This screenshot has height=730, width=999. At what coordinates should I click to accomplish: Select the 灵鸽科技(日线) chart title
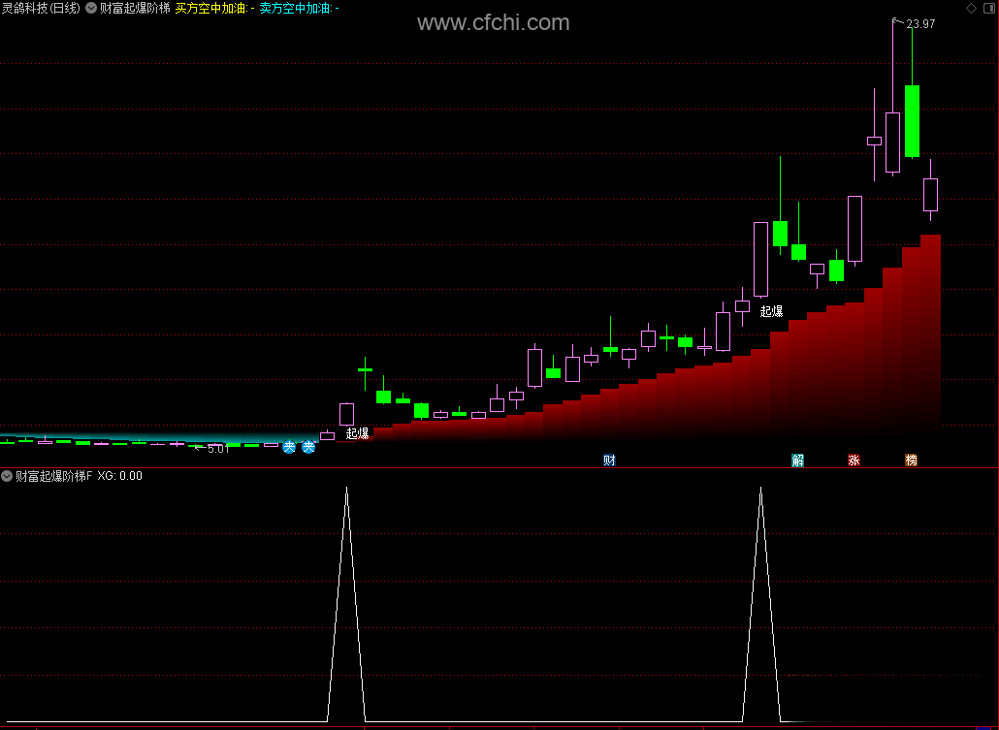[x=41, y=8]
